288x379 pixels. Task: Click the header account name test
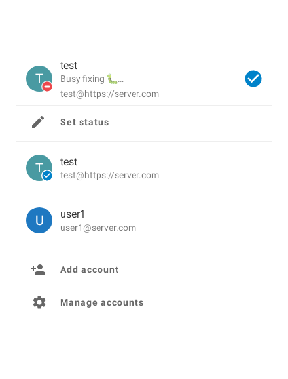point(69,66)
